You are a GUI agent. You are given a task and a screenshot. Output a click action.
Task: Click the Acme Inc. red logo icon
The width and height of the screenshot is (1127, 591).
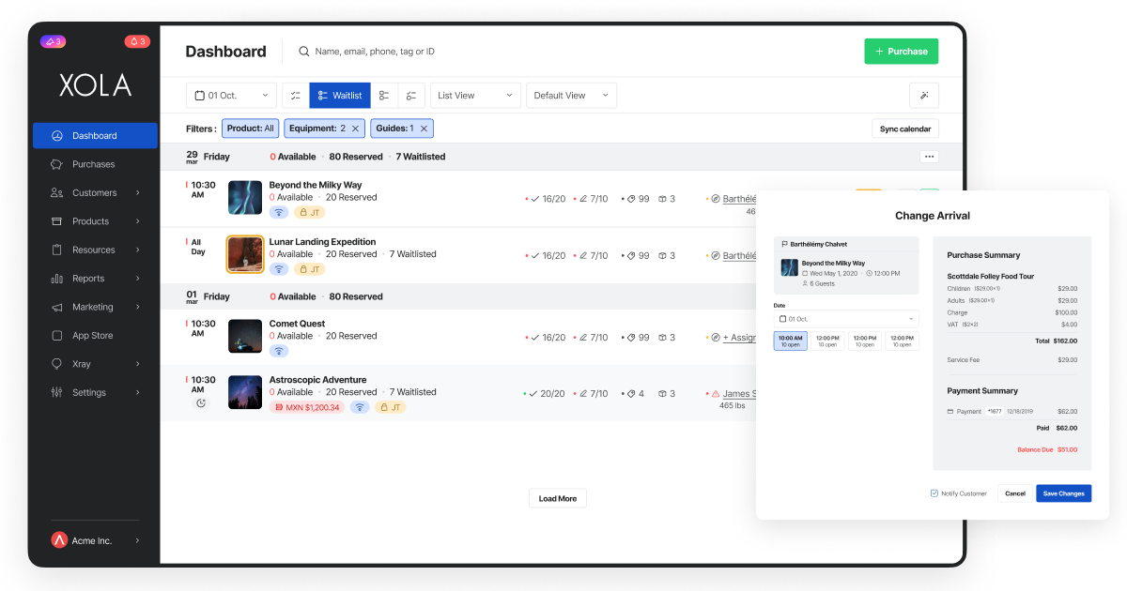click(59, 540)
